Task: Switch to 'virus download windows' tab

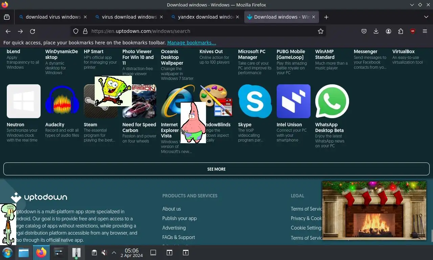Action: (126, 17)
